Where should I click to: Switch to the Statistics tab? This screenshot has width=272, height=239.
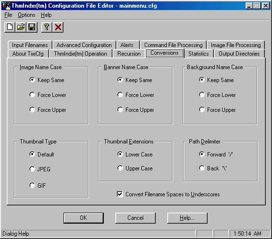click(198, 54)
